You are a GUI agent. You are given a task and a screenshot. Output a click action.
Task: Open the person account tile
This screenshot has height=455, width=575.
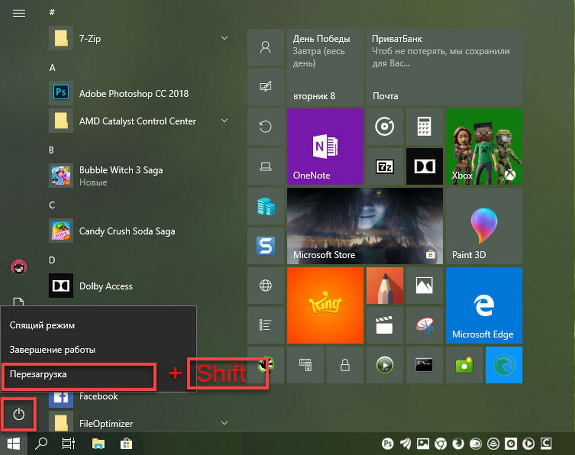[265, 47]
